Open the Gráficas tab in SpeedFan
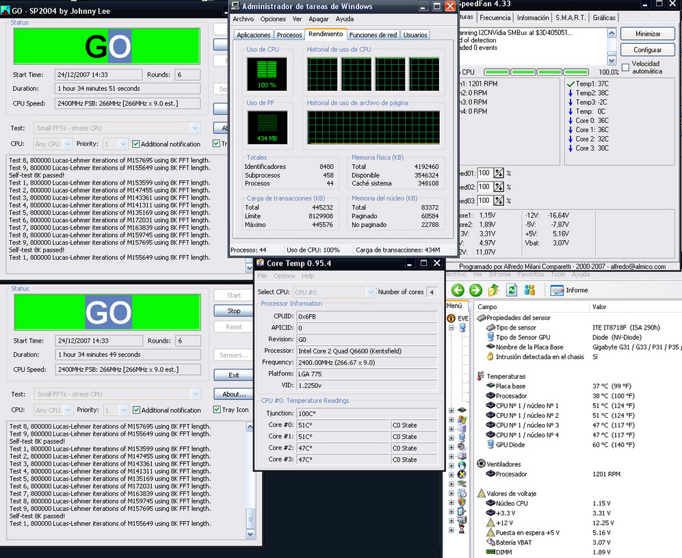The image size is (682, 558). 604,17
